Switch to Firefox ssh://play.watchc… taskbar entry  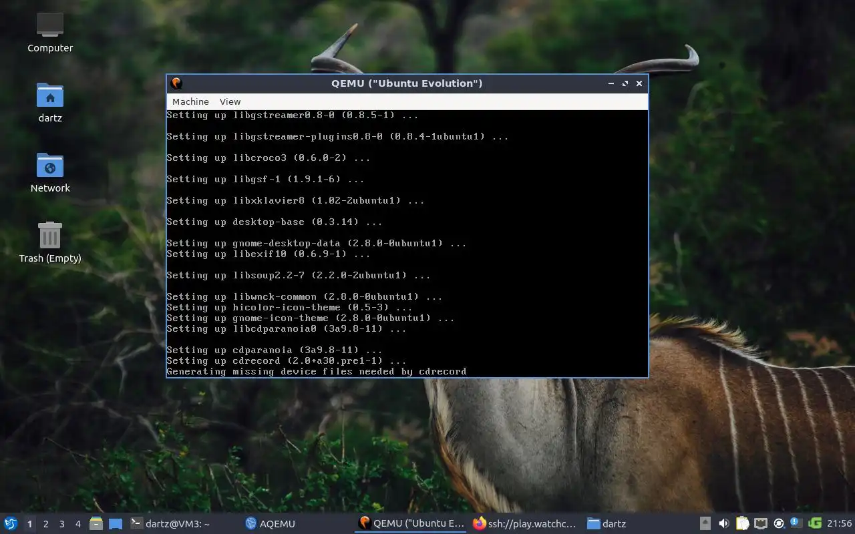[524, 523]
